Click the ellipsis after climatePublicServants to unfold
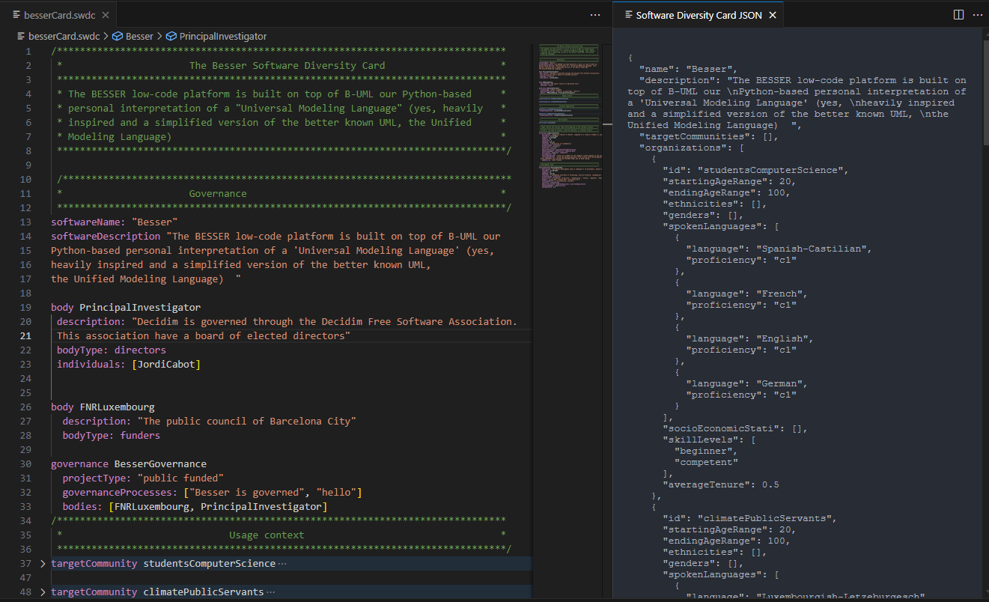 271,592
